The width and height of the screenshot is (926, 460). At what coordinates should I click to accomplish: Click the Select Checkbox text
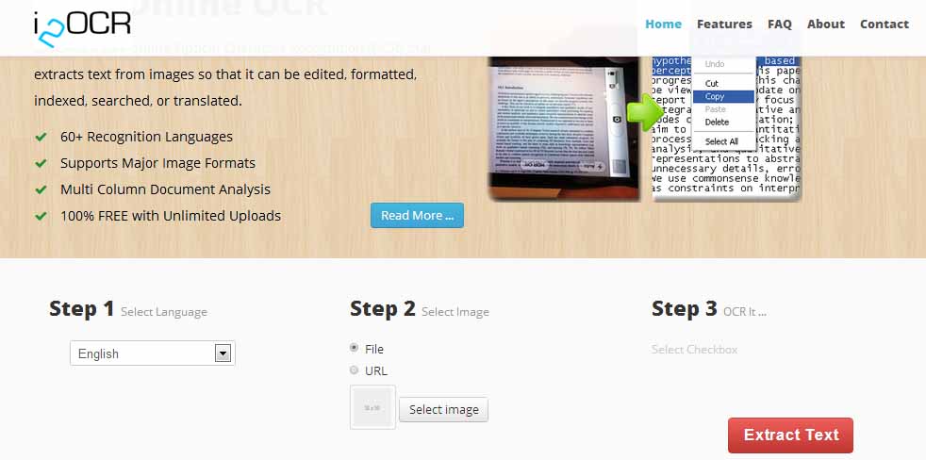click(694, 350)
